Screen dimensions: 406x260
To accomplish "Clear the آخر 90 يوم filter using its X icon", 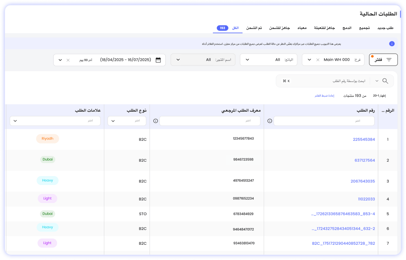I will 68,60.
